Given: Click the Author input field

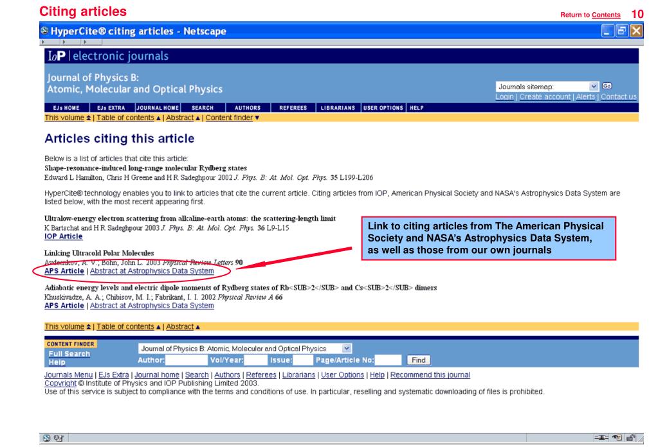Looking at the screenshot, I should tap(187, 360).
